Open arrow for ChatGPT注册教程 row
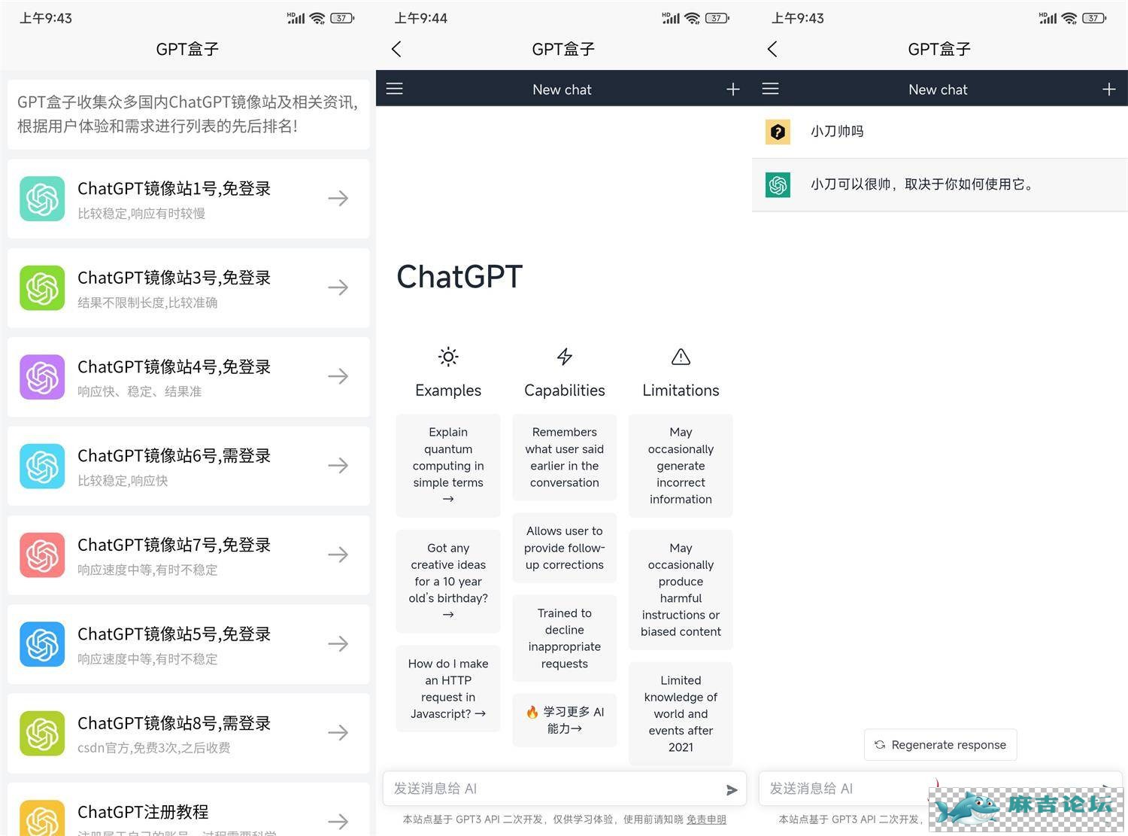The height and width of the screenshot is (836, 1128). tap(338, 821)
